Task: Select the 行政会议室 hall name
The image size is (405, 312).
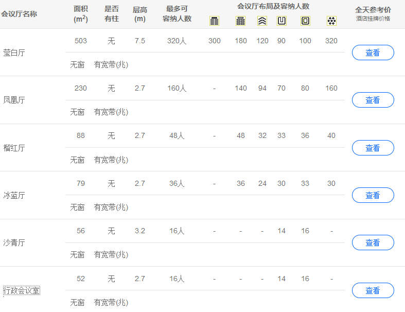Action: 22,291
